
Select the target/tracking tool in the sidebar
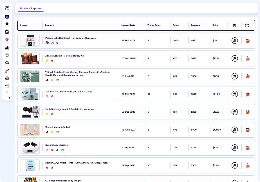point(7,39)
